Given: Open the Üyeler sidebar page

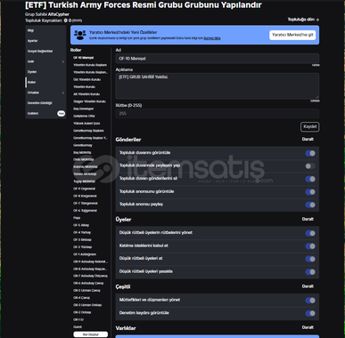Looking at the screenshot, I should point(46,72).
